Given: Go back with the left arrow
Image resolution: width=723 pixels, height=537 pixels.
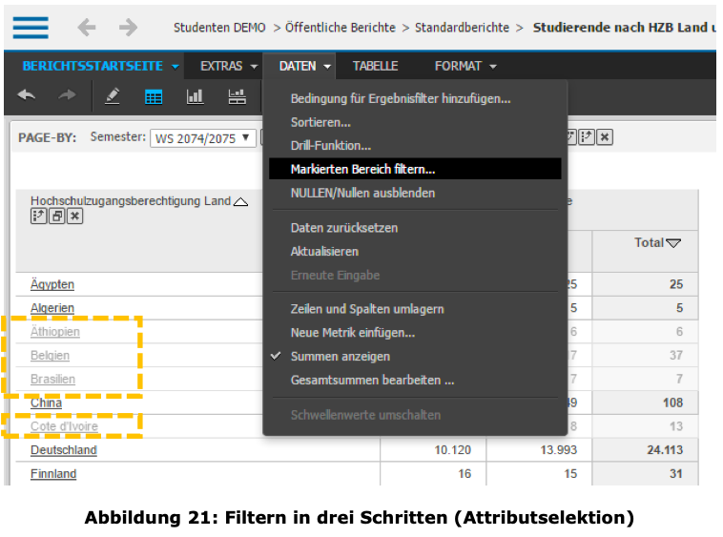Looking at the screenshot, I should [87, 28].
